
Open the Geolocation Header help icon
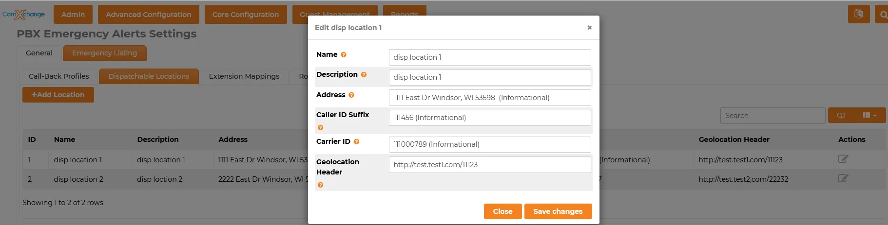coord(320,185)
